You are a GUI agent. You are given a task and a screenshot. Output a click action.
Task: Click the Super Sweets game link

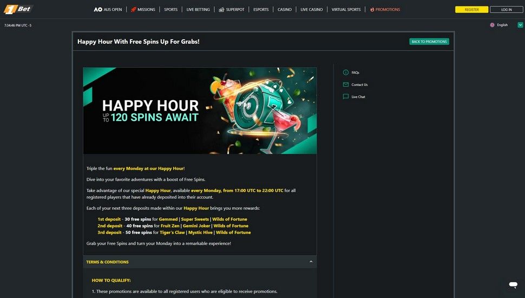point(195,219)
